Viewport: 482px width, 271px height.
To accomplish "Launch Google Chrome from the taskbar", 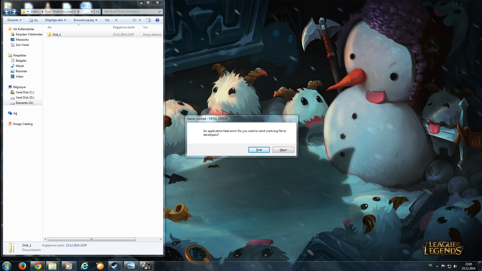I will (38, 266).
